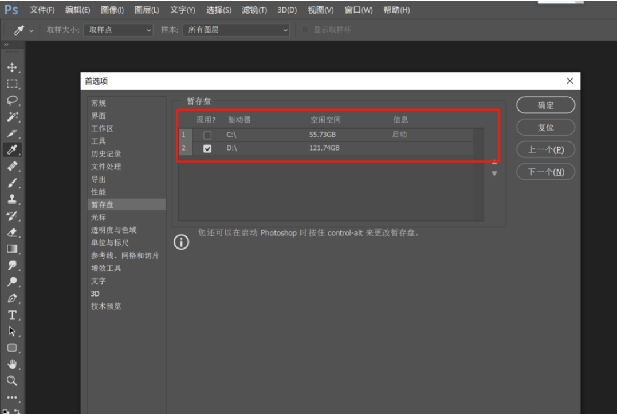Select the Horizontal Type tool
Image resolution: width=617 pixels, height=414 pixels.
pos(12,315)
